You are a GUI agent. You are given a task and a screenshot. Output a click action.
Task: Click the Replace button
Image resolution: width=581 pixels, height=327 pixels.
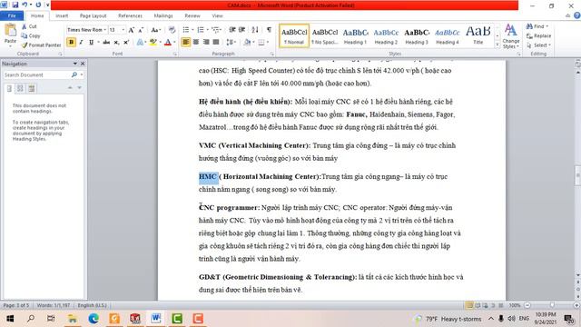pos(538,35)
